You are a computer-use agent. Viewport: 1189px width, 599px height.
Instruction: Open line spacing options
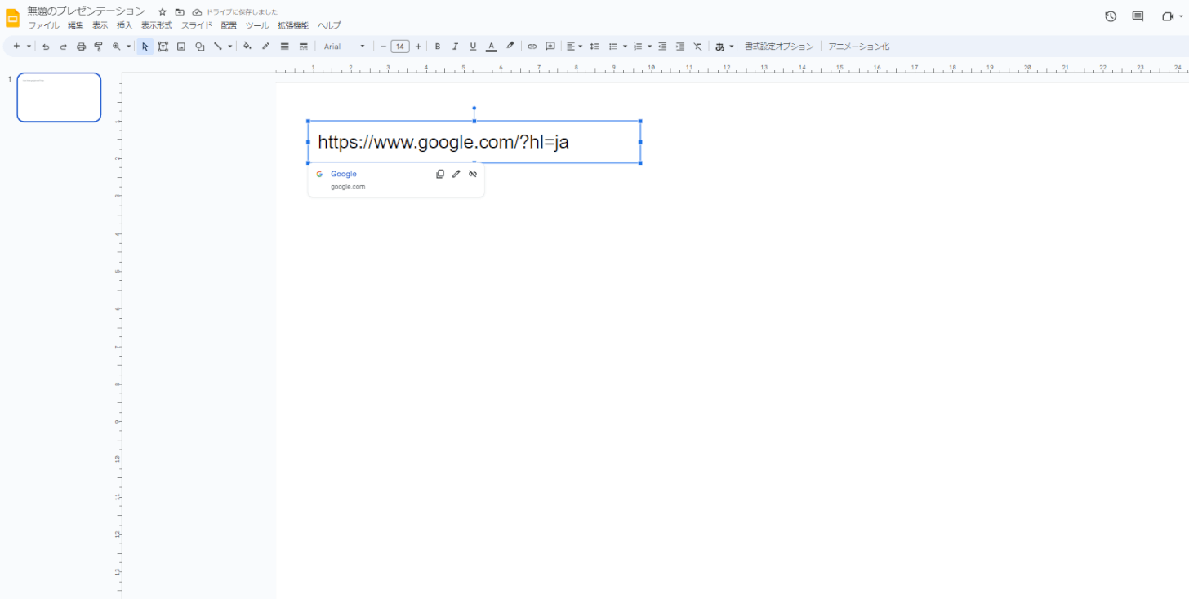click(x=594, y=47)
